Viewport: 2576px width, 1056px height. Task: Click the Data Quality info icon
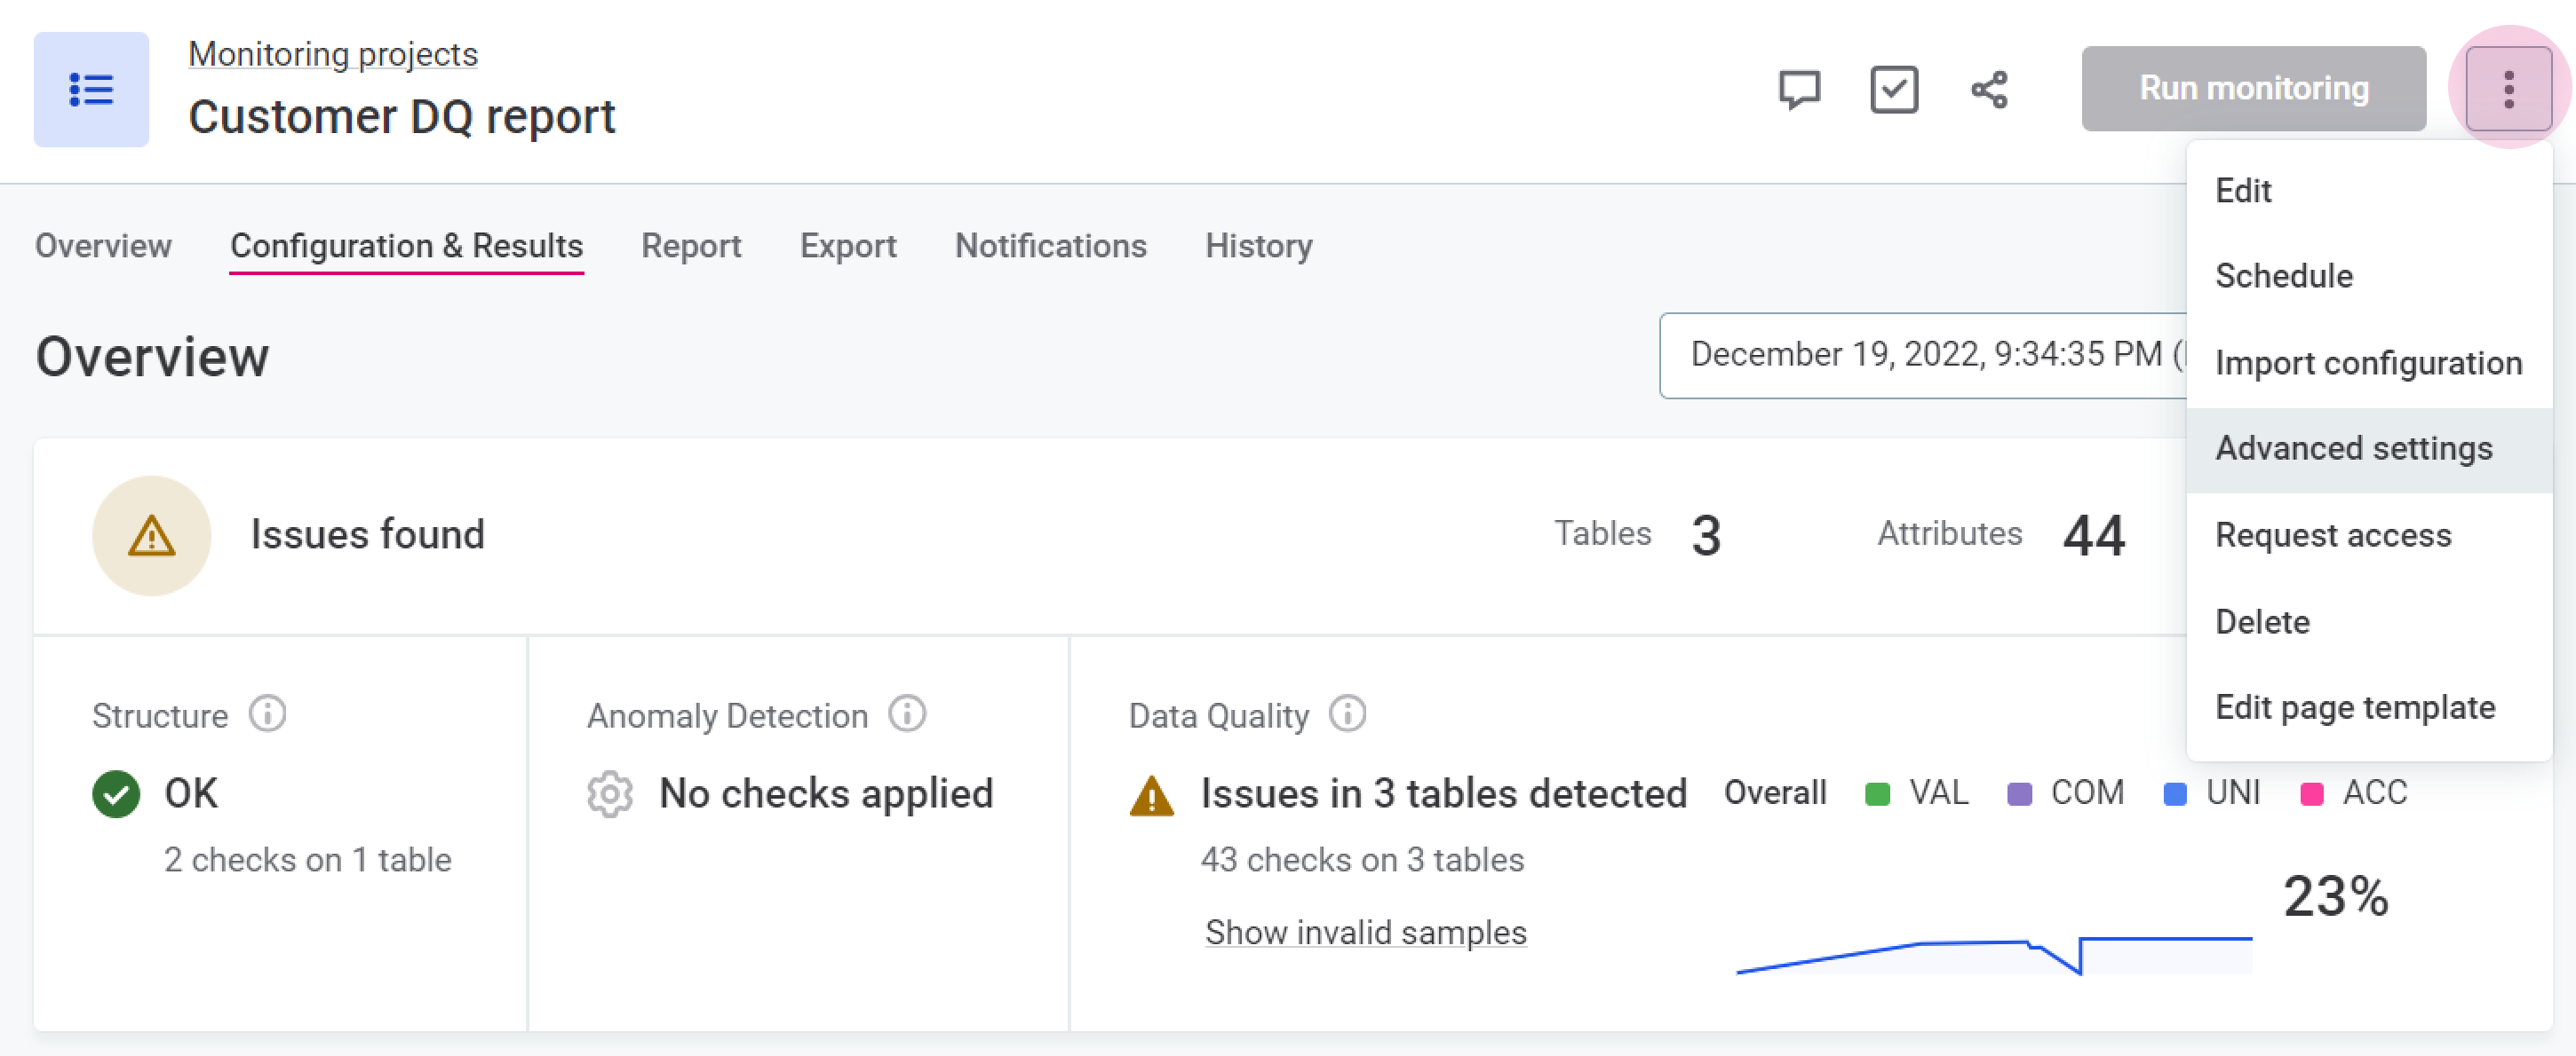tap(1347, 714)
